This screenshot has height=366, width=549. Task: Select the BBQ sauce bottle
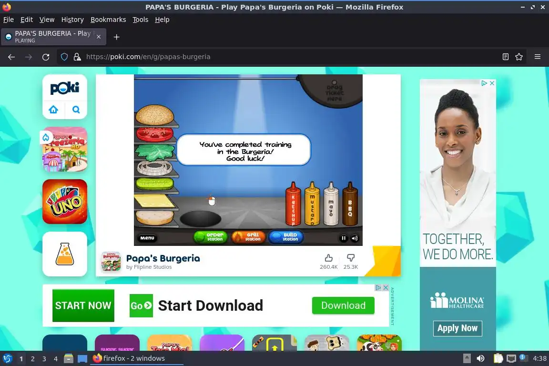(350, 204)
